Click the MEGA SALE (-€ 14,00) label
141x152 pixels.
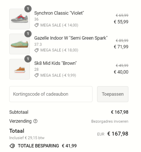59,25
